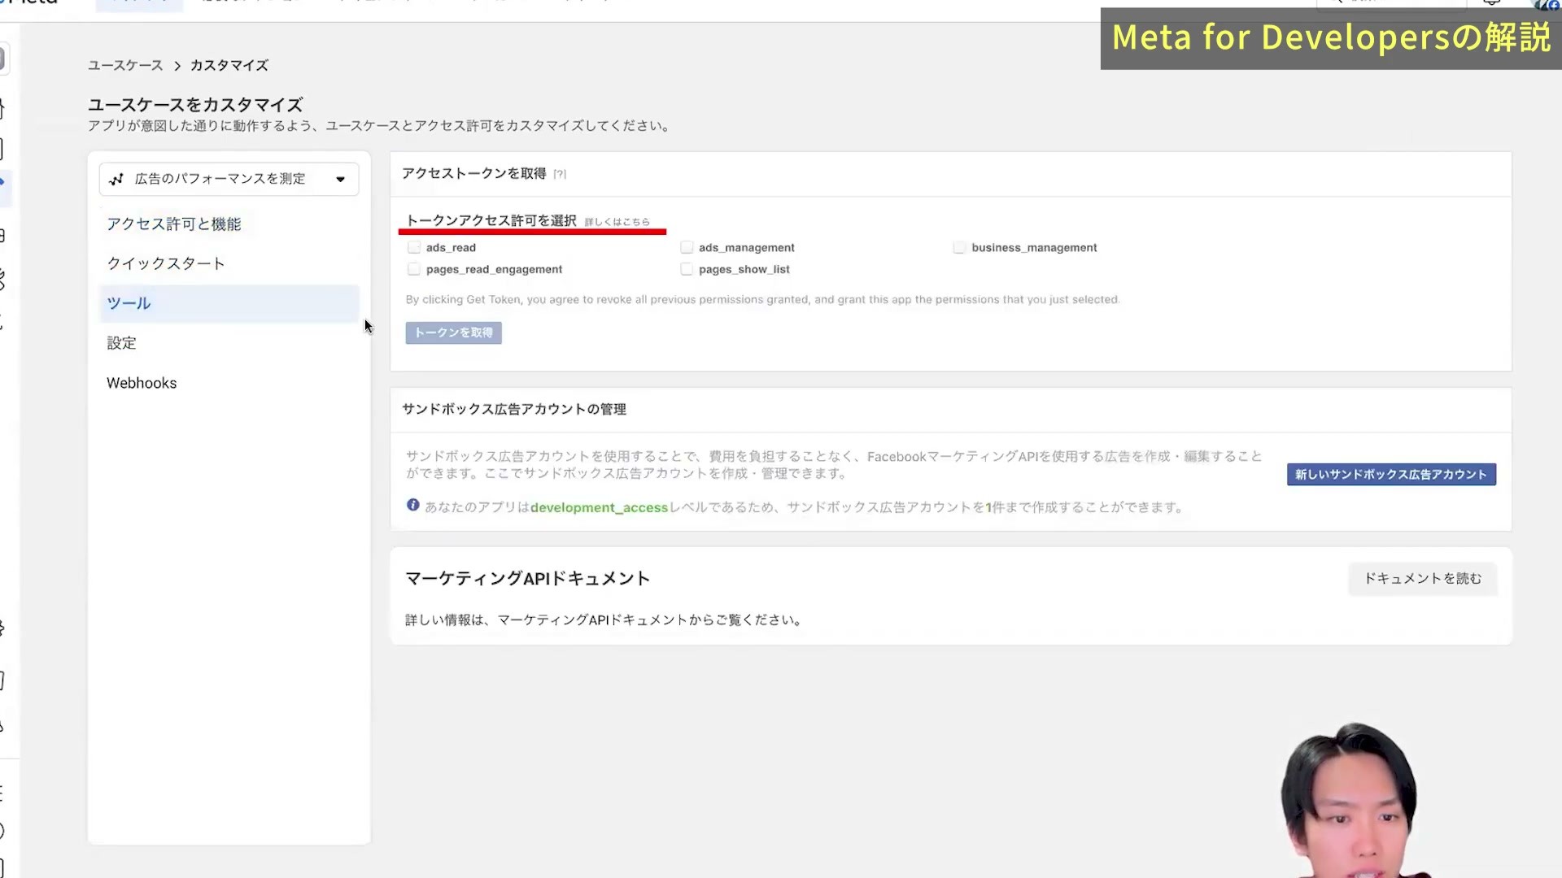The image size is (1562, 878).
Task: Click the [?] help icon next to アクセストークンを取得
Action: click(560, 174)
